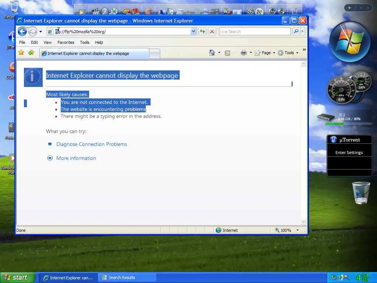Expand the More information section
This screenshot has width=377, height=283.
click(x=76, y=158)
